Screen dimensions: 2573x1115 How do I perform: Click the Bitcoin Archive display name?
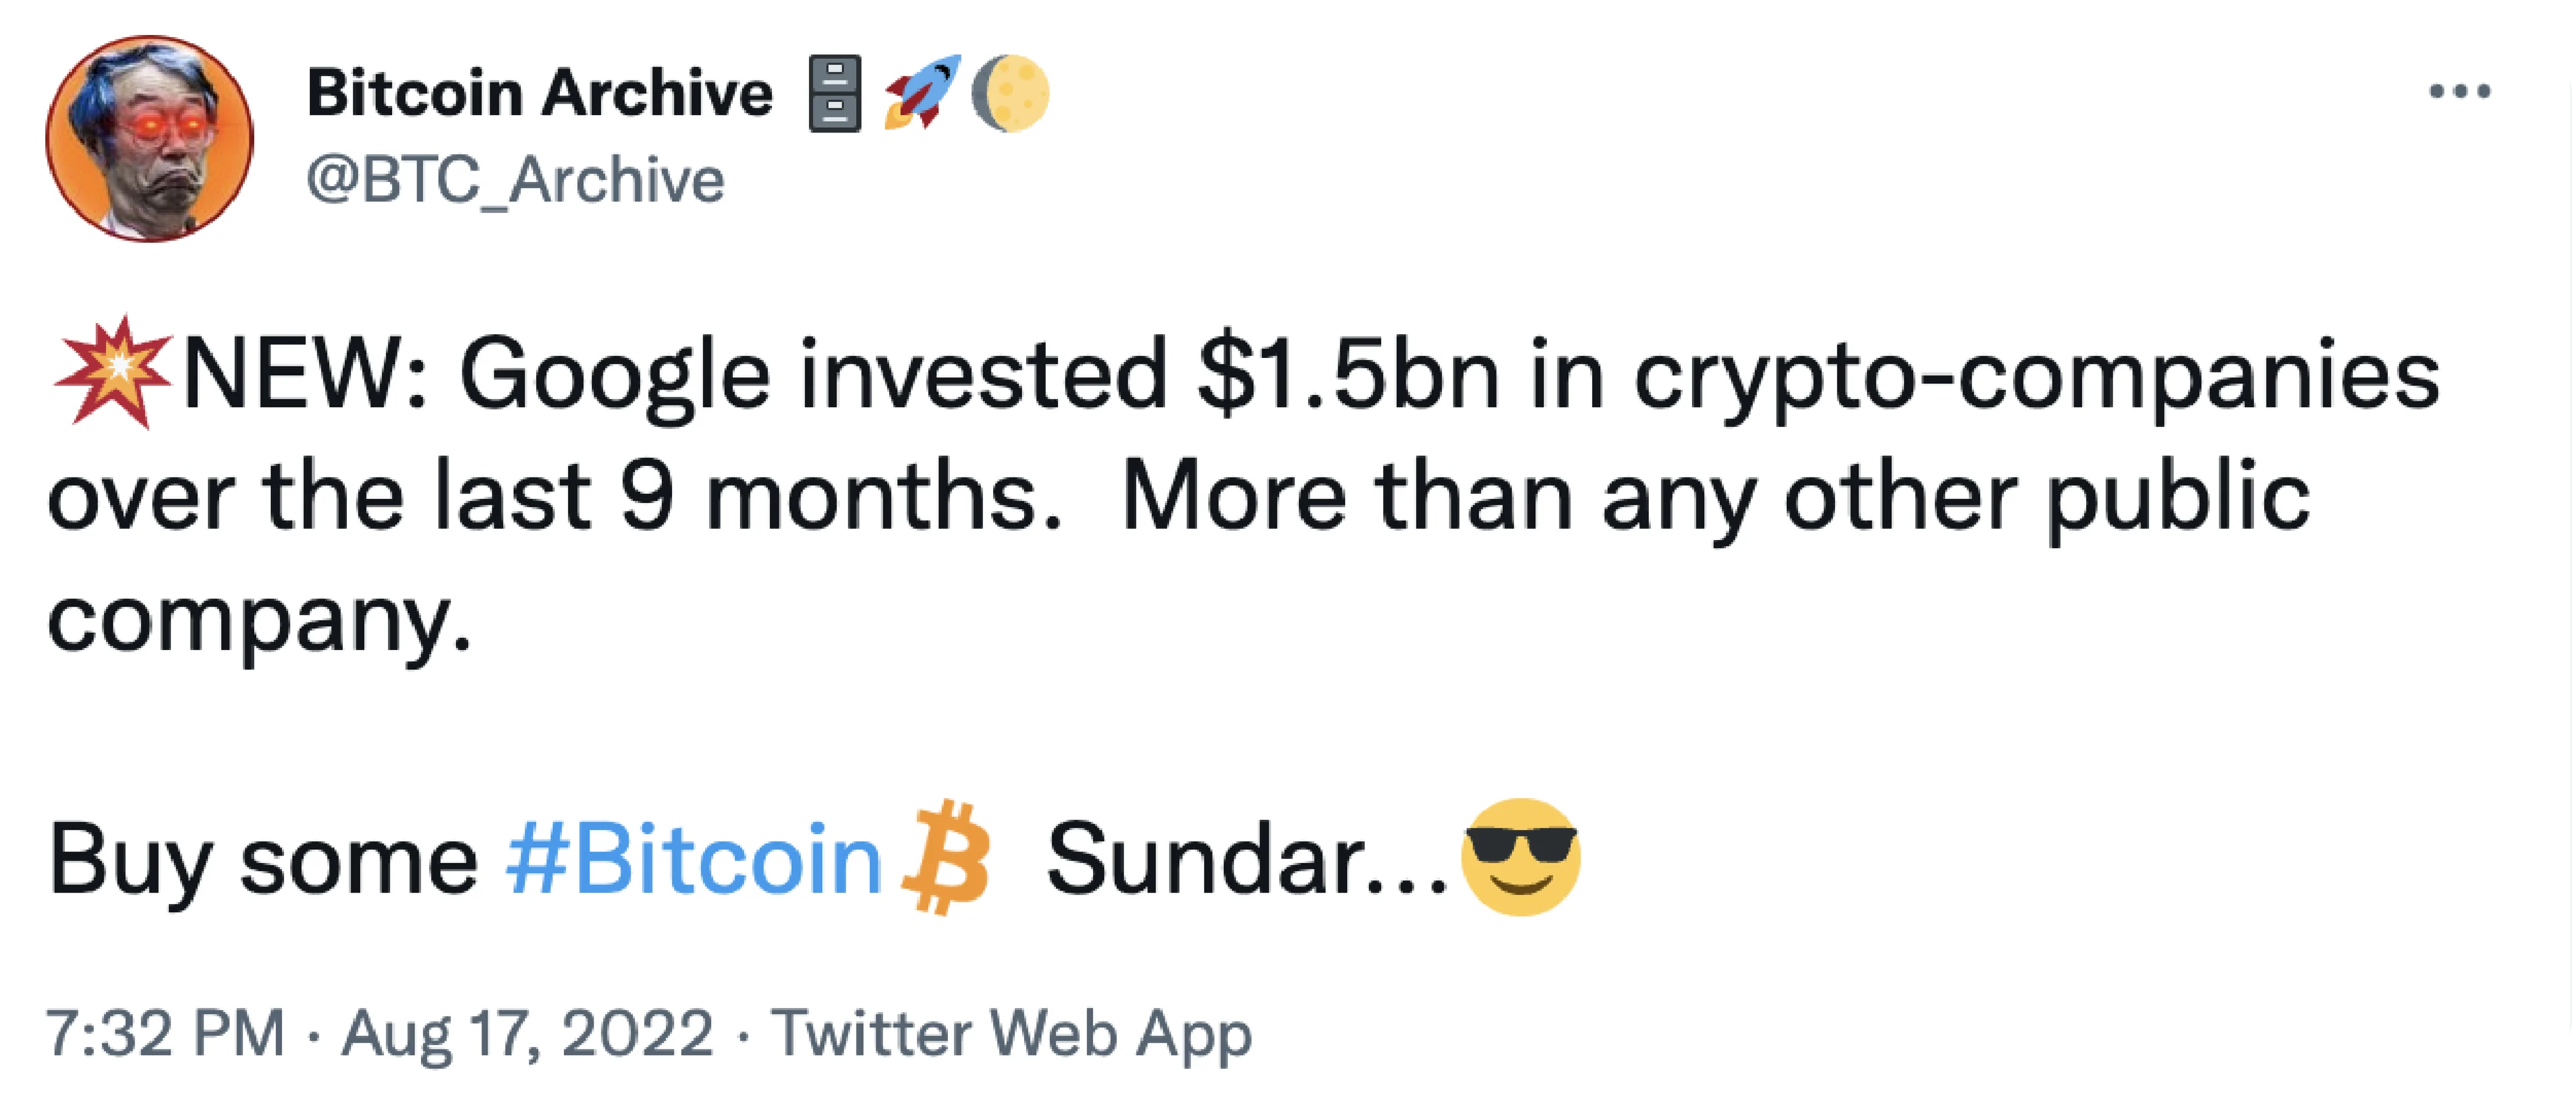pyautogui.click(x=539, y=95)
